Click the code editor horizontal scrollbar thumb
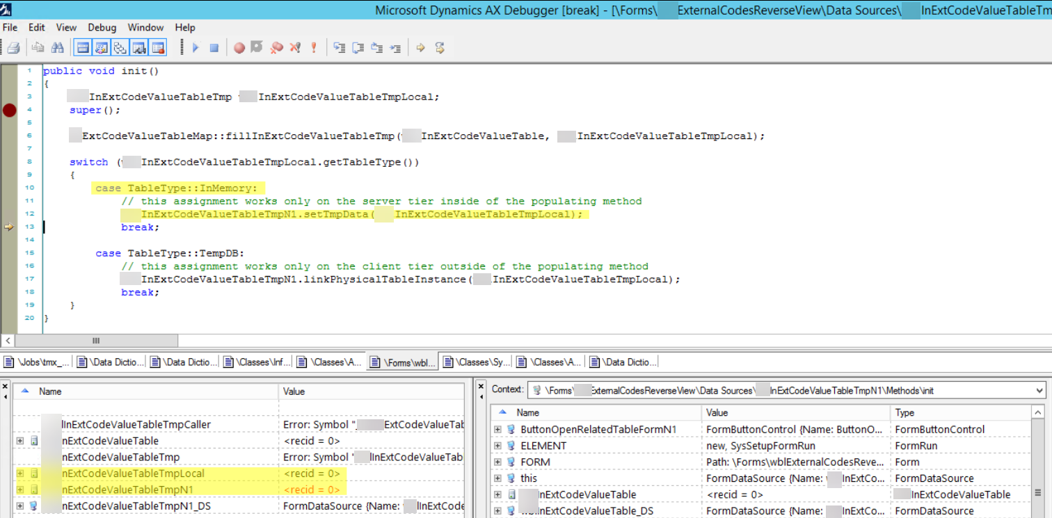The width and height of the screenshot is (1052, 518). click(x=96, y=341)
